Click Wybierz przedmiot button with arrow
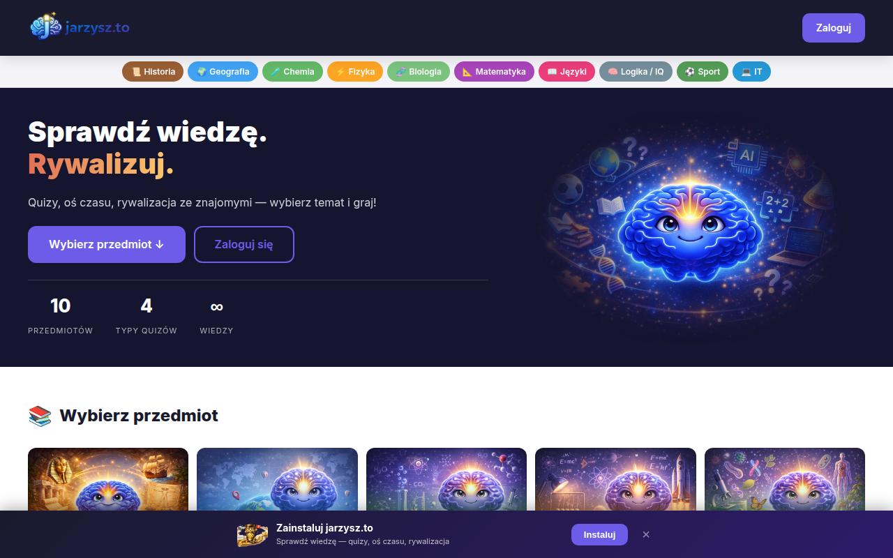 pos(107,244)
